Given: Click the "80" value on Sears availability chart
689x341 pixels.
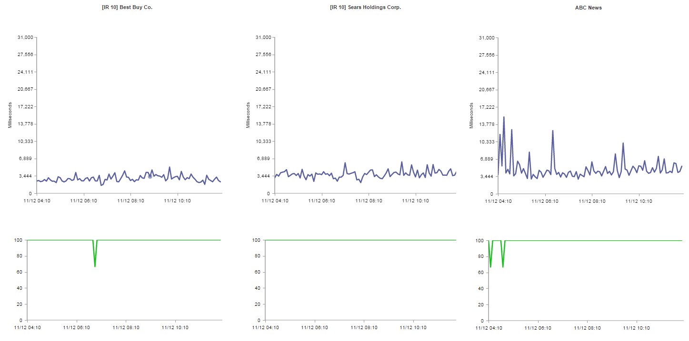Looking at the screenshot, I should pos(259,256).
